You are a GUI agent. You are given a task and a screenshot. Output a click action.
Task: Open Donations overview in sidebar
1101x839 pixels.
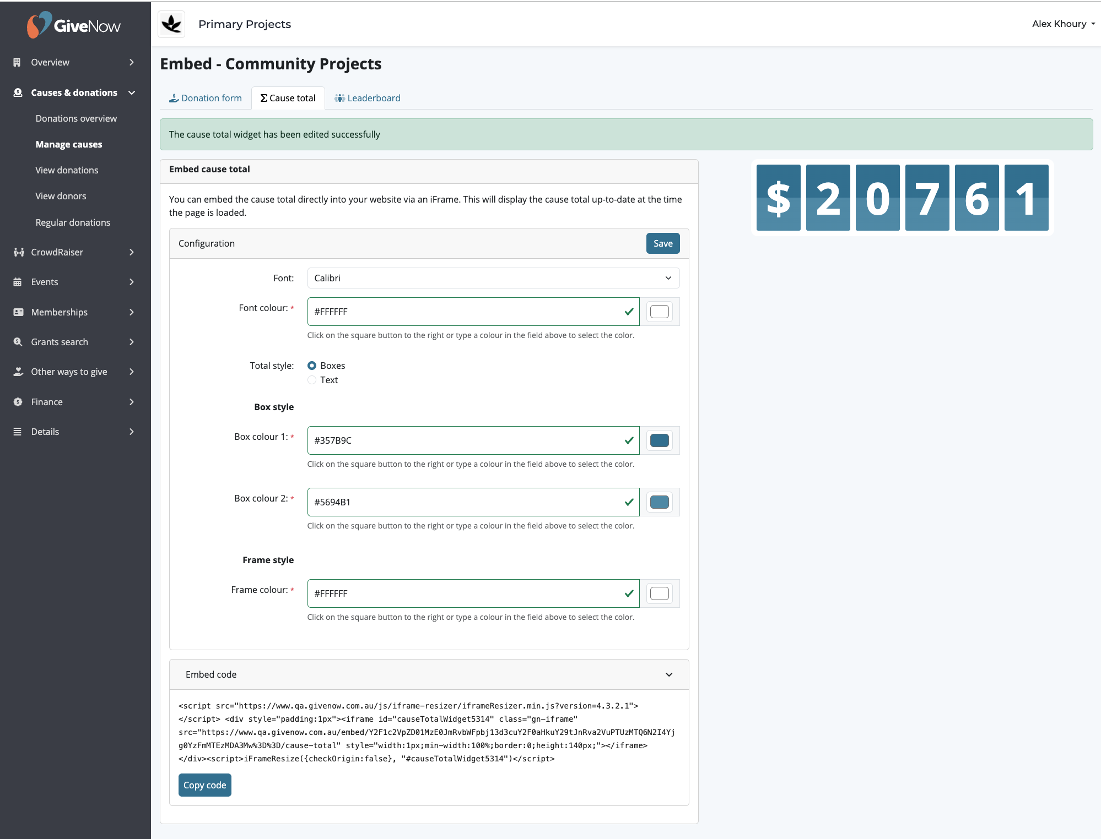(x=76, y=118)
